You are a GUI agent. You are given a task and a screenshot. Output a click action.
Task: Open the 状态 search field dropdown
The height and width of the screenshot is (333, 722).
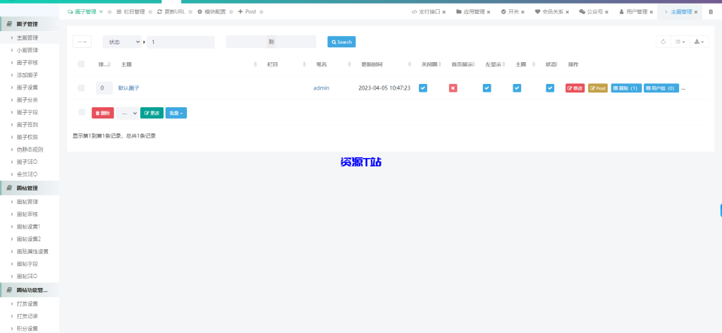122,42
